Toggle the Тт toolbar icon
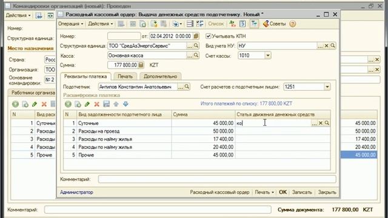The image size is (388, 218). click(x=254, y=24)
